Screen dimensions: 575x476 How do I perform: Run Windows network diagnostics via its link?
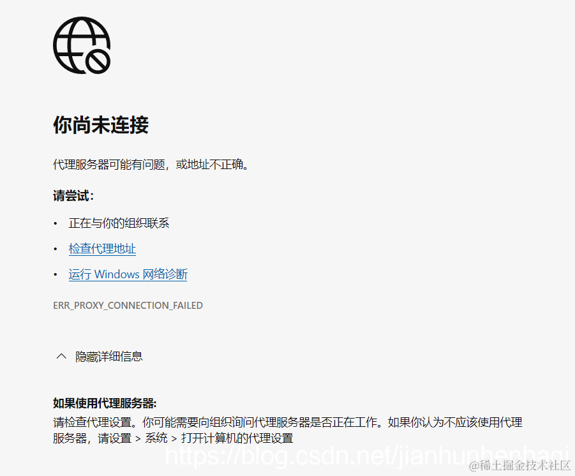[x=128, y=274]
